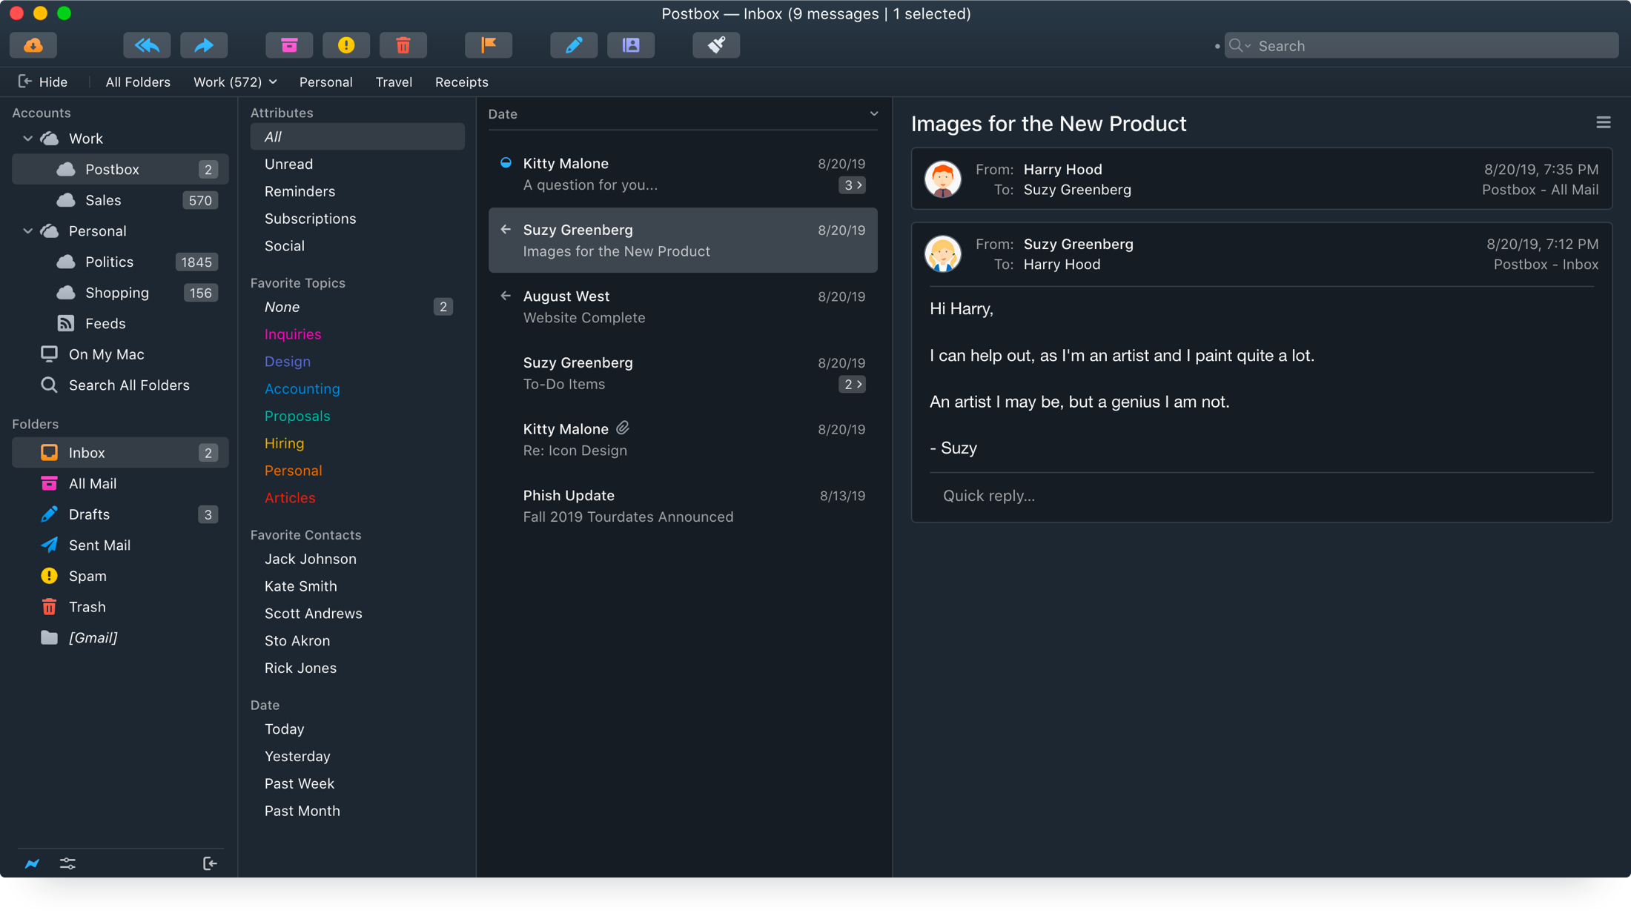Click the orange flag toolbar icon
The width and height of the screenshot is (1631, 919).
point(489,45)
